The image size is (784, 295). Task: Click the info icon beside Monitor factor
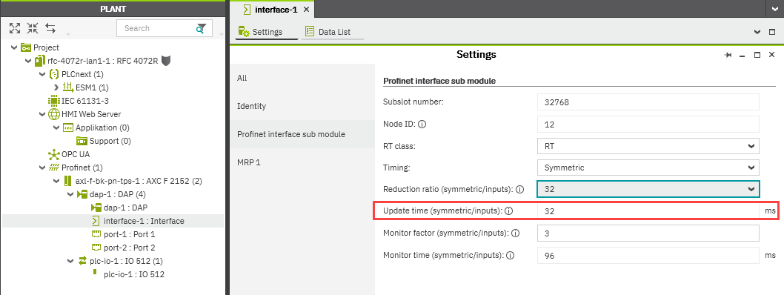point(516,233)
